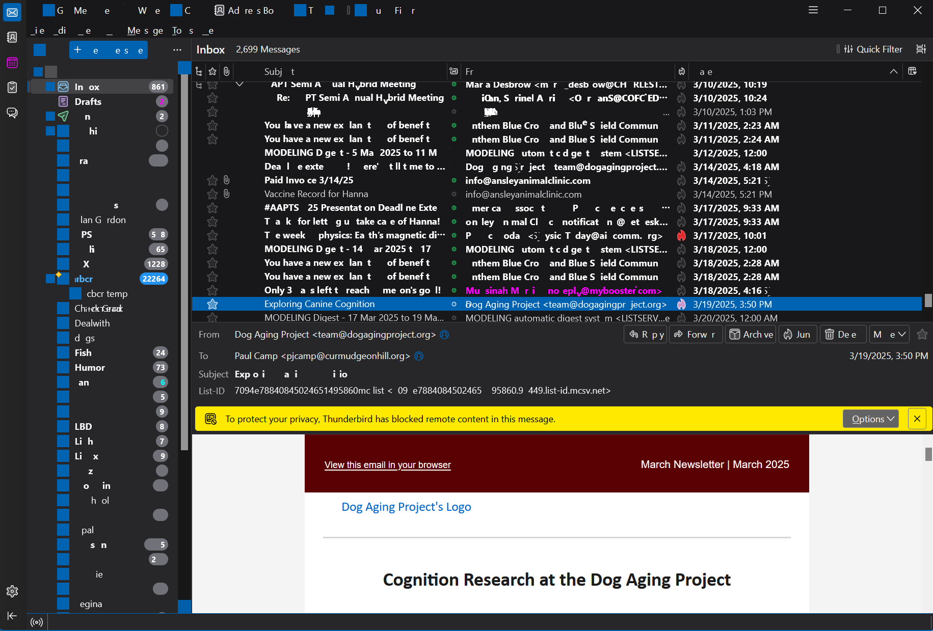933x631 pixels.
Task: Toggle star on Paid Invoice 3/14/25 row
Action: [212, 180]
